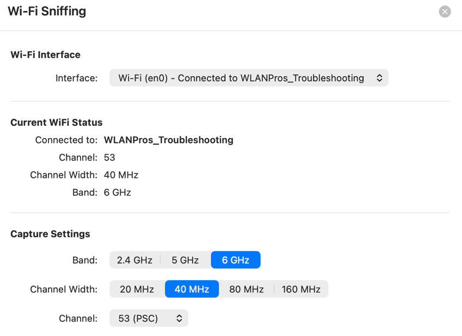Click the up-down chevrons on Interface selector
This screenshot has height=336, width=462.
(379, 78)
